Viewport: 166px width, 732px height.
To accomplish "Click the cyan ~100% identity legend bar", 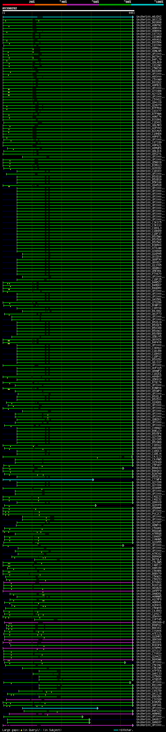I will [x=147, y=5].
